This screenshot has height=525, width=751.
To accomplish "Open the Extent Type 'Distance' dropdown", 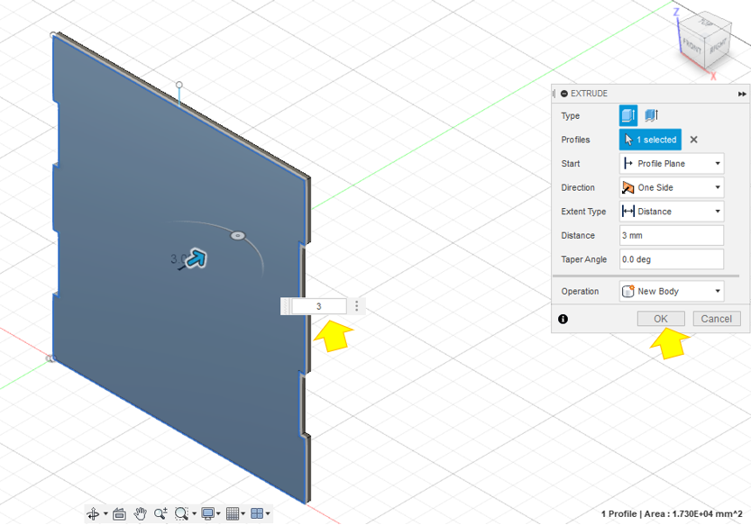I will tap(672, 212).
